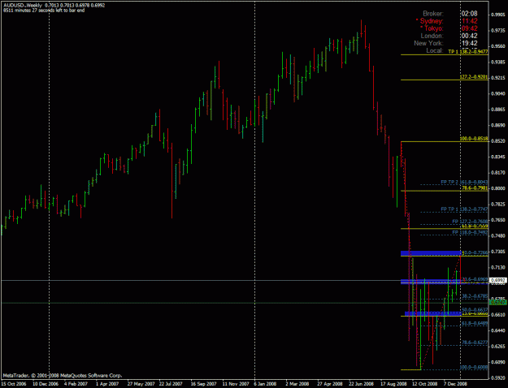Select the Sydney session label
508x388 pixels.
click(x=432, y=21)
